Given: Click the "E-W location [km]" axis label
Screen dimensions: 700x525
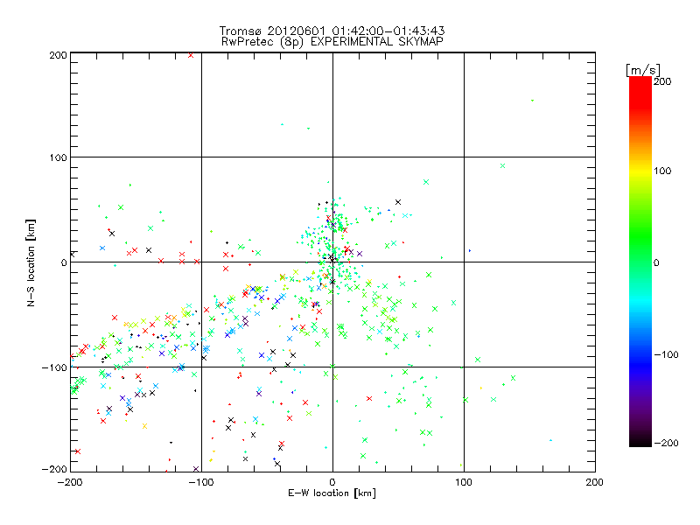Looking at the screenshot, I should click(x=332, y=493).
